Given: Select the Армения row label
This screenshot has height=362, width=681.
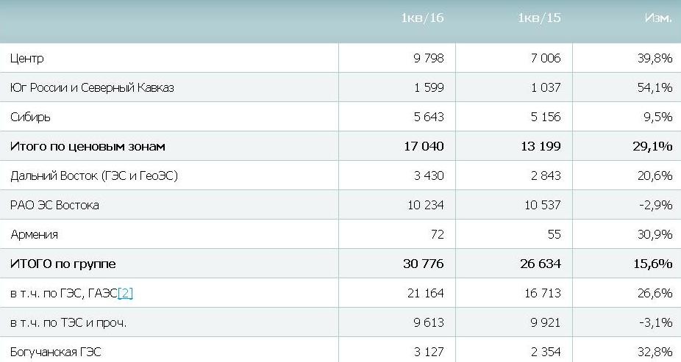Looking at the screenshot, I should 35,234.
